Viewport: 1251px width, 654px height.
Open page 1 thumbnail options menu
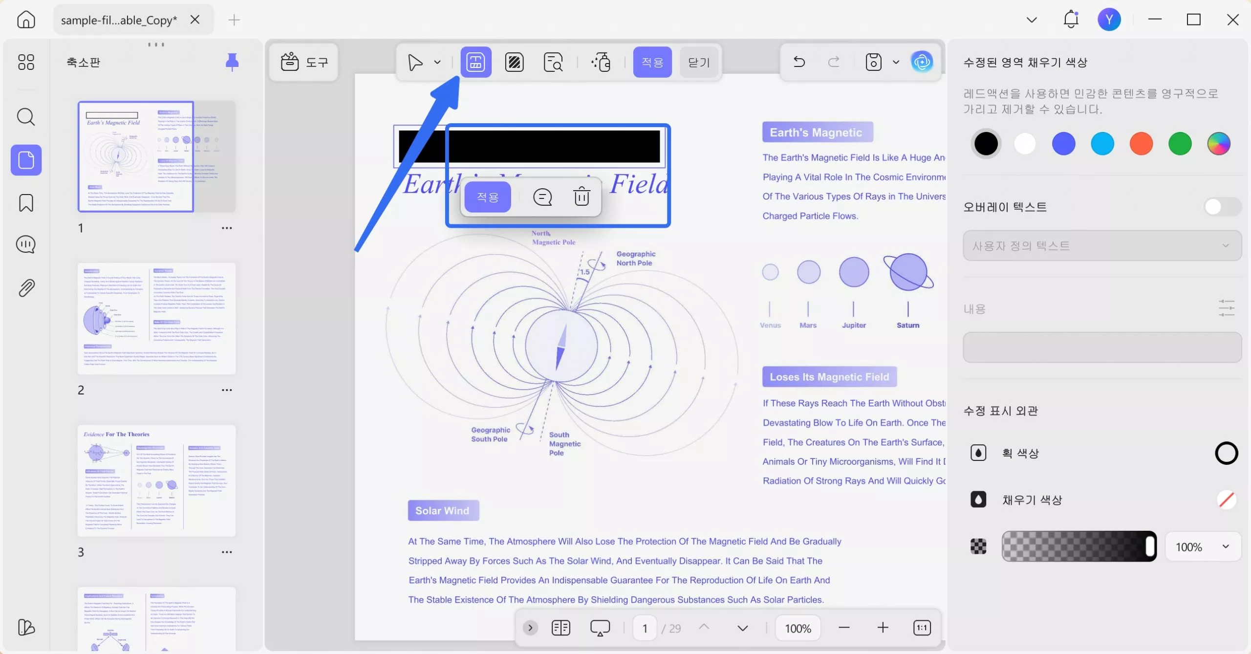[227, 228]
